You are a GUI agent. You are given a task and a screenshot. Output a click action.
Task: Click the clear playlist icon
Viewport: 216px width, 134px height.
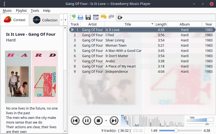tap(96, 17)
